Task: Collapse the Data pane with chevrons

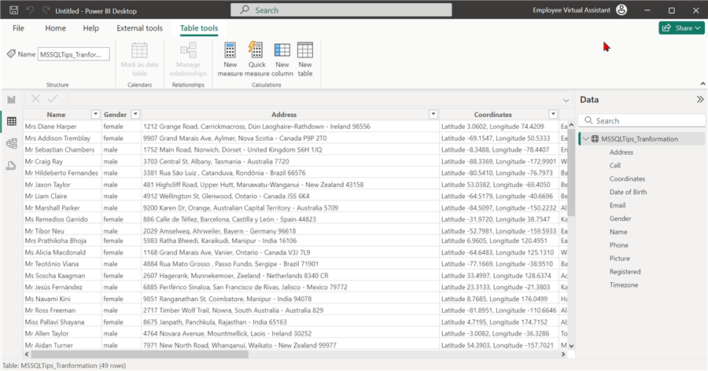Action: tap(699, 100)
